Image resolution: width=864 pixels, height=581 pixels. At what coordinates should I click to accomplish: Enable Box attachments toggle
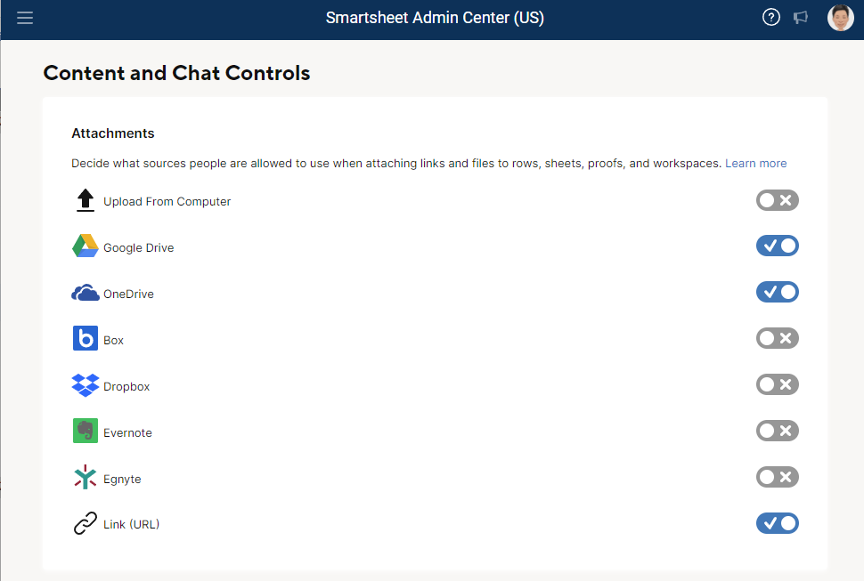777,339
